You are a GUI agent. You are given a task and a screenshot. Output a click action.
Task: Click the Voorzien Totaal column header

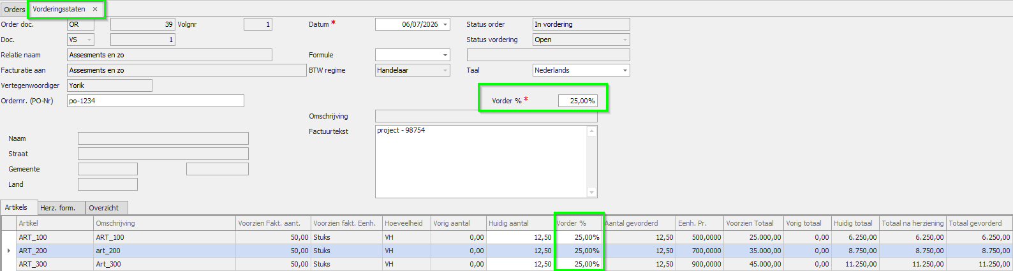tap(754, 223)
